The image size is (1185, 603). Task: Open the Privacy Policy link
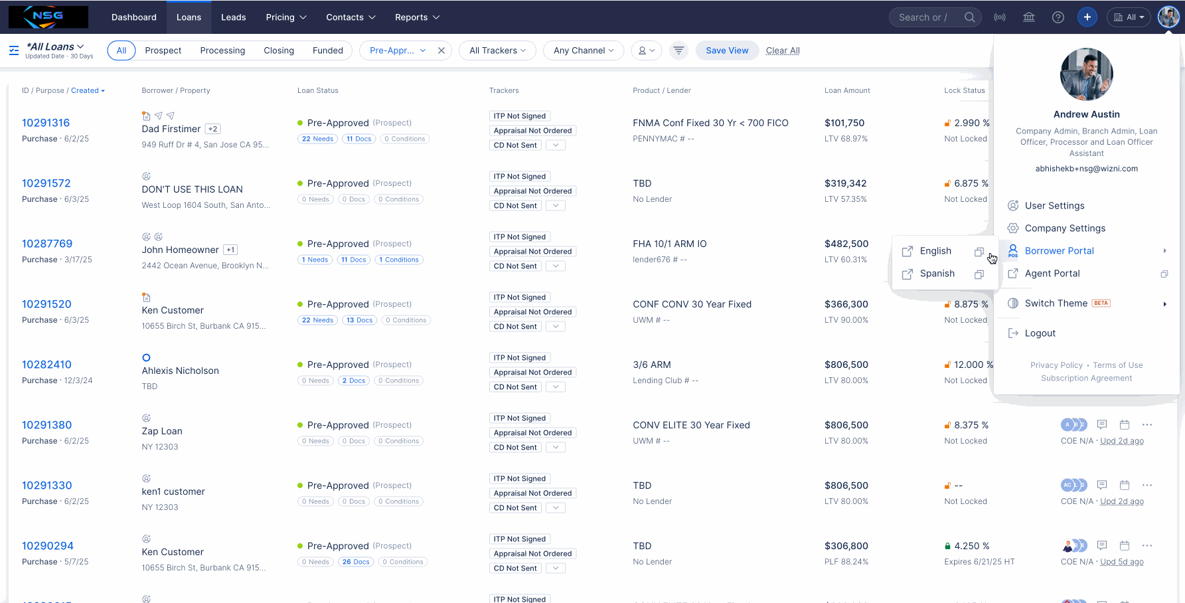(x=1056, y=365)
